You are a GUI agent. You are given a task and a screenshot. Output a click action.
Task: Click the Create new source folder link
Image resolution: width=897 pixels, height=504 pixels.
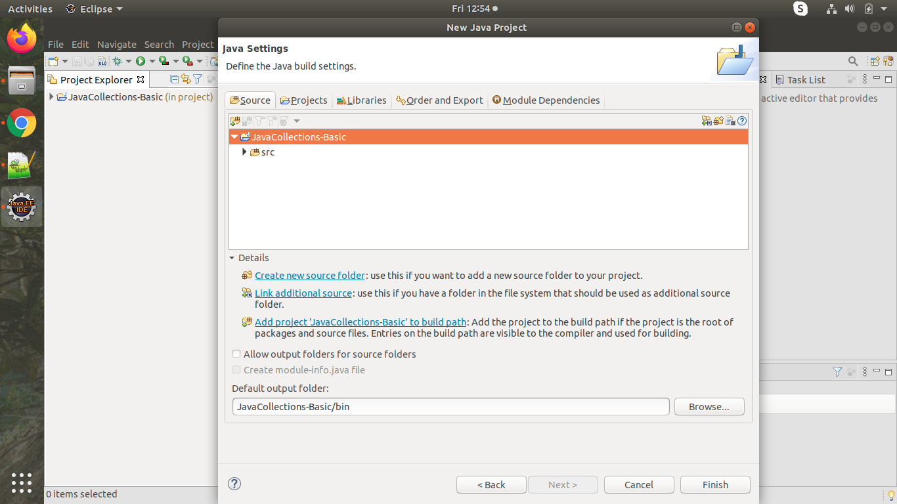[309, 276]
